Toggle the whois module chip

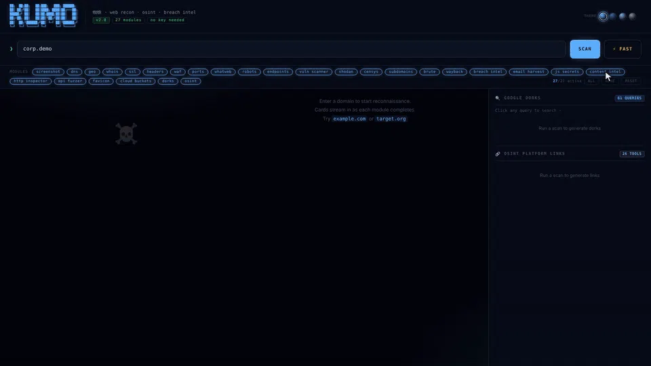click(x=112, y=72)
